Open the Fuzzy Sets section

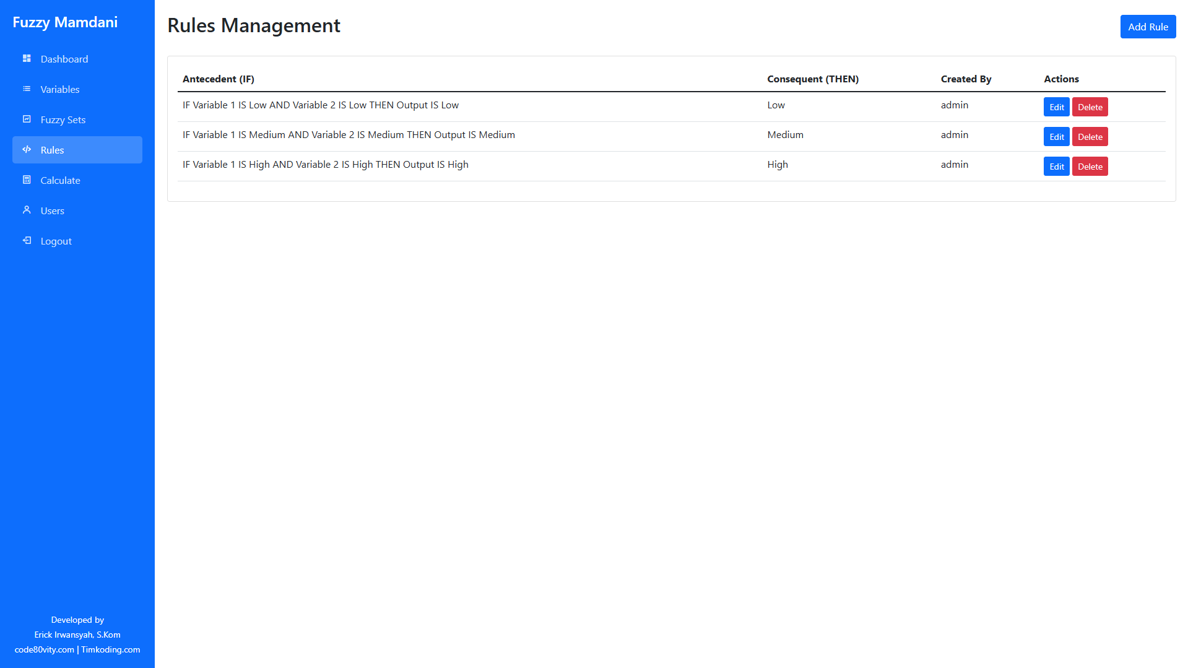point(77,119)
